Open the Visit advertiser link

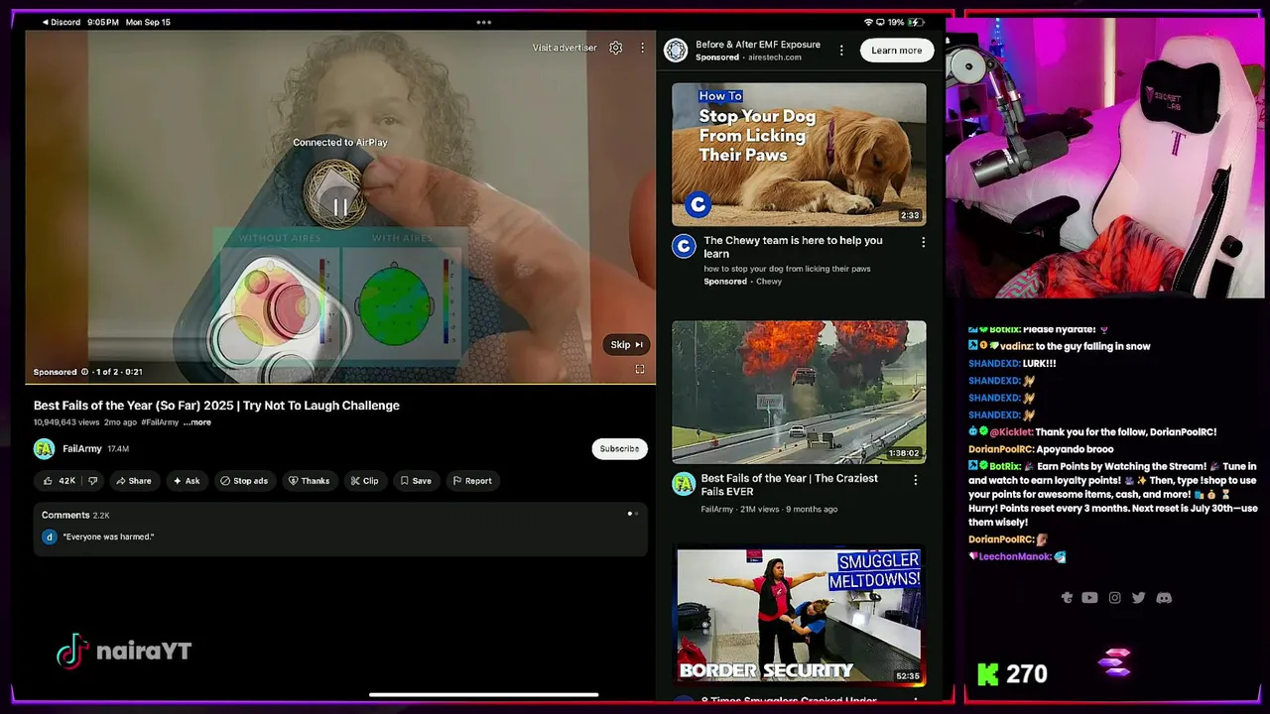tap(565, 48)
